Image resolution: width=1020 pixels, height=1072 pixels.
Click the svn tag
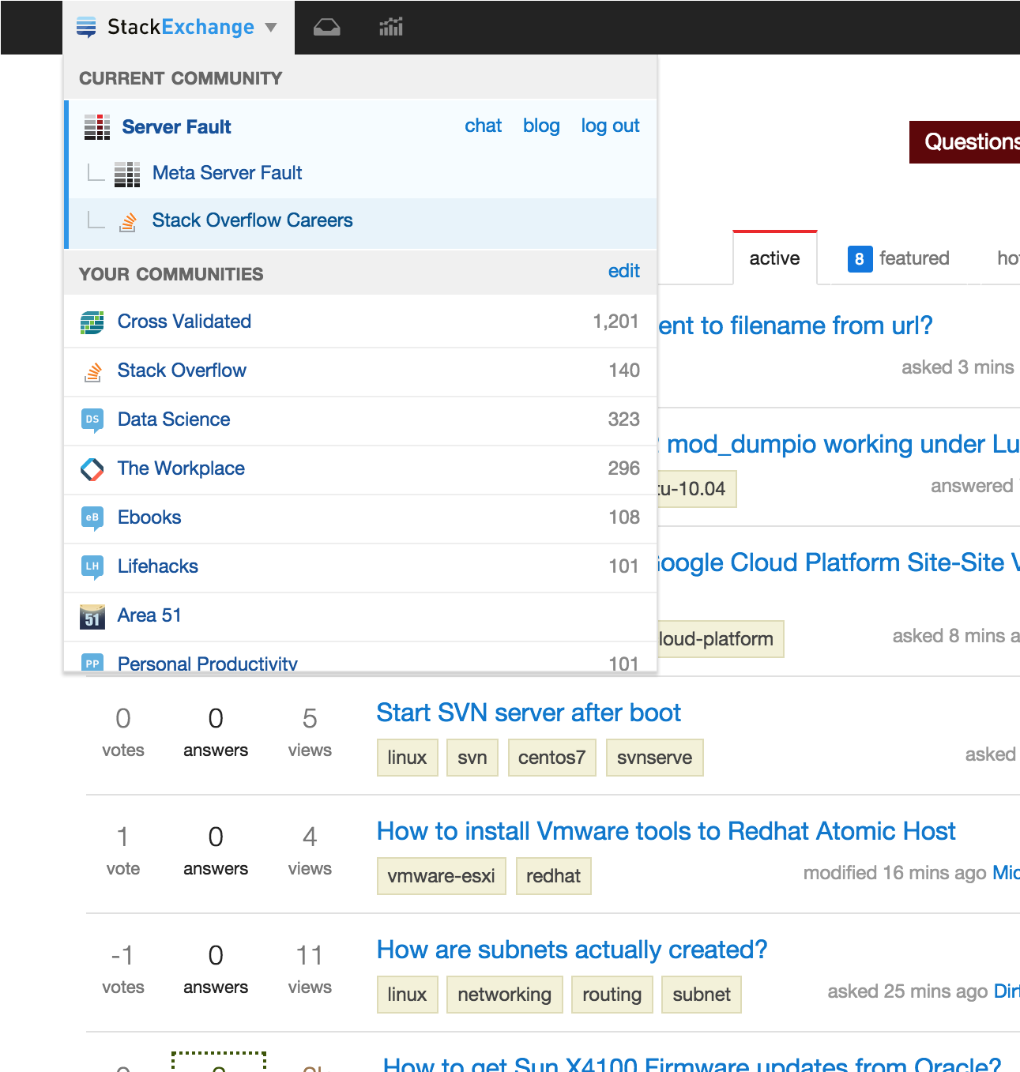point(472,758)
